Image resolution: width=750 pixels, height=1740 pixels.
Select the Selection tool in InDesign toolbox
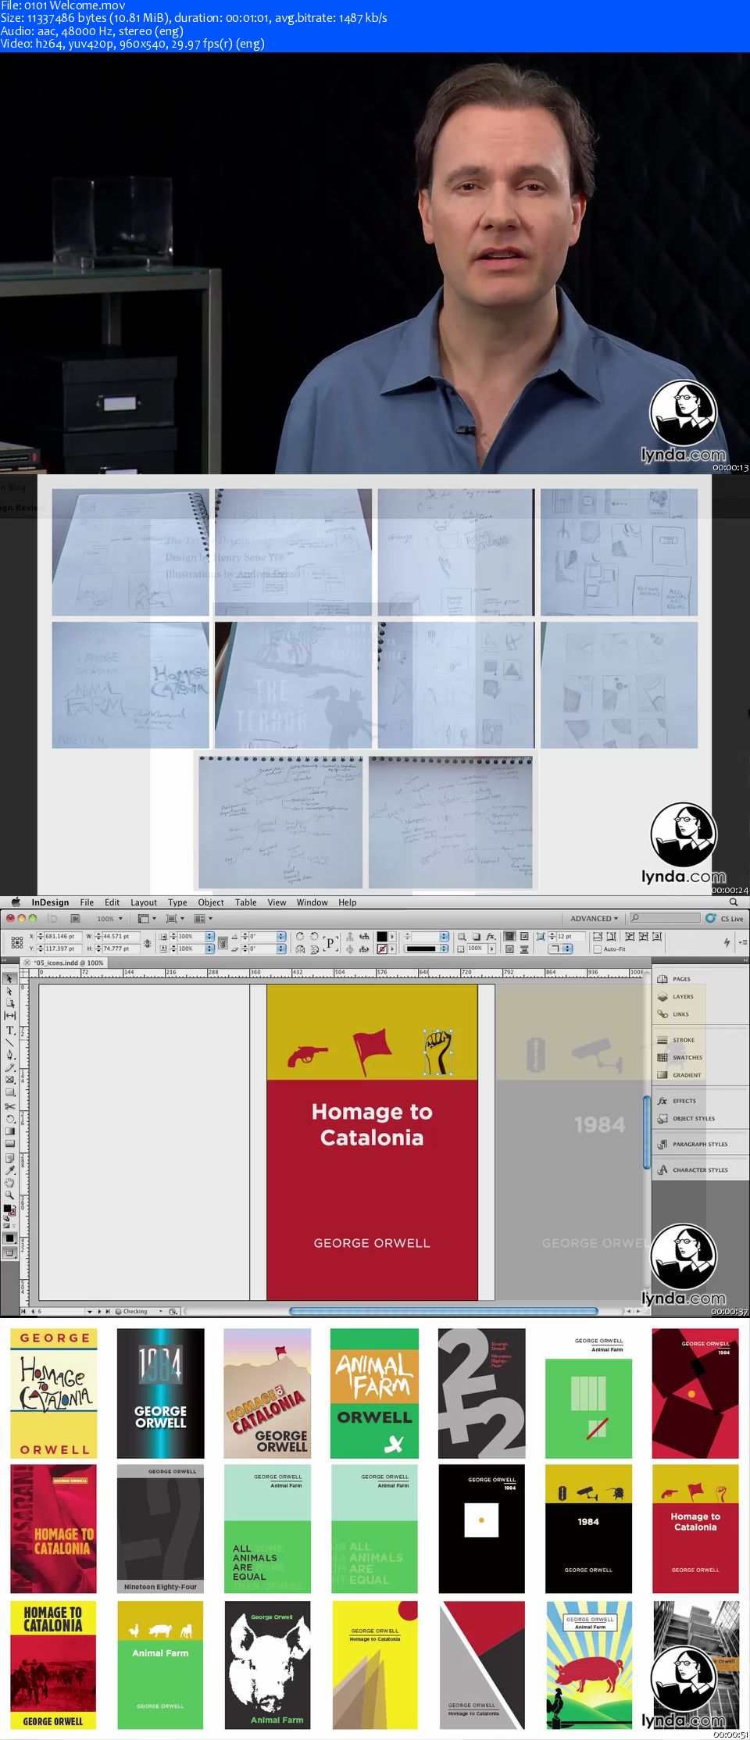tap(10, 978)
